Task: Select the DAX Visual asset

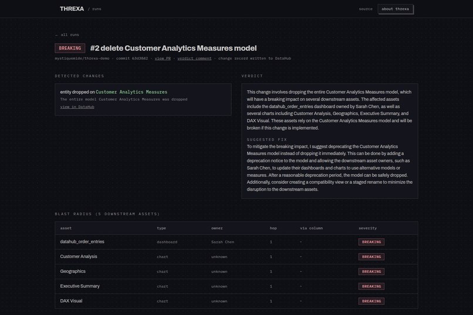Action: 71,301
